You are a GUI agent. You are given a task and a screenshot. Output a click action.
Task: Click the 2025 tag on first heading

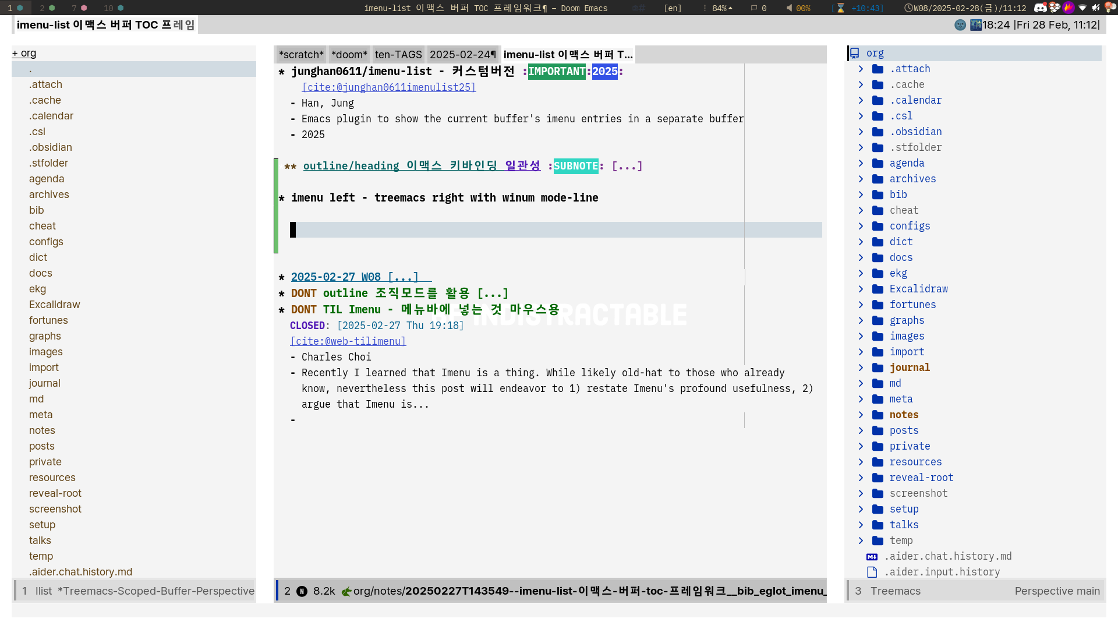click(604, 72)
